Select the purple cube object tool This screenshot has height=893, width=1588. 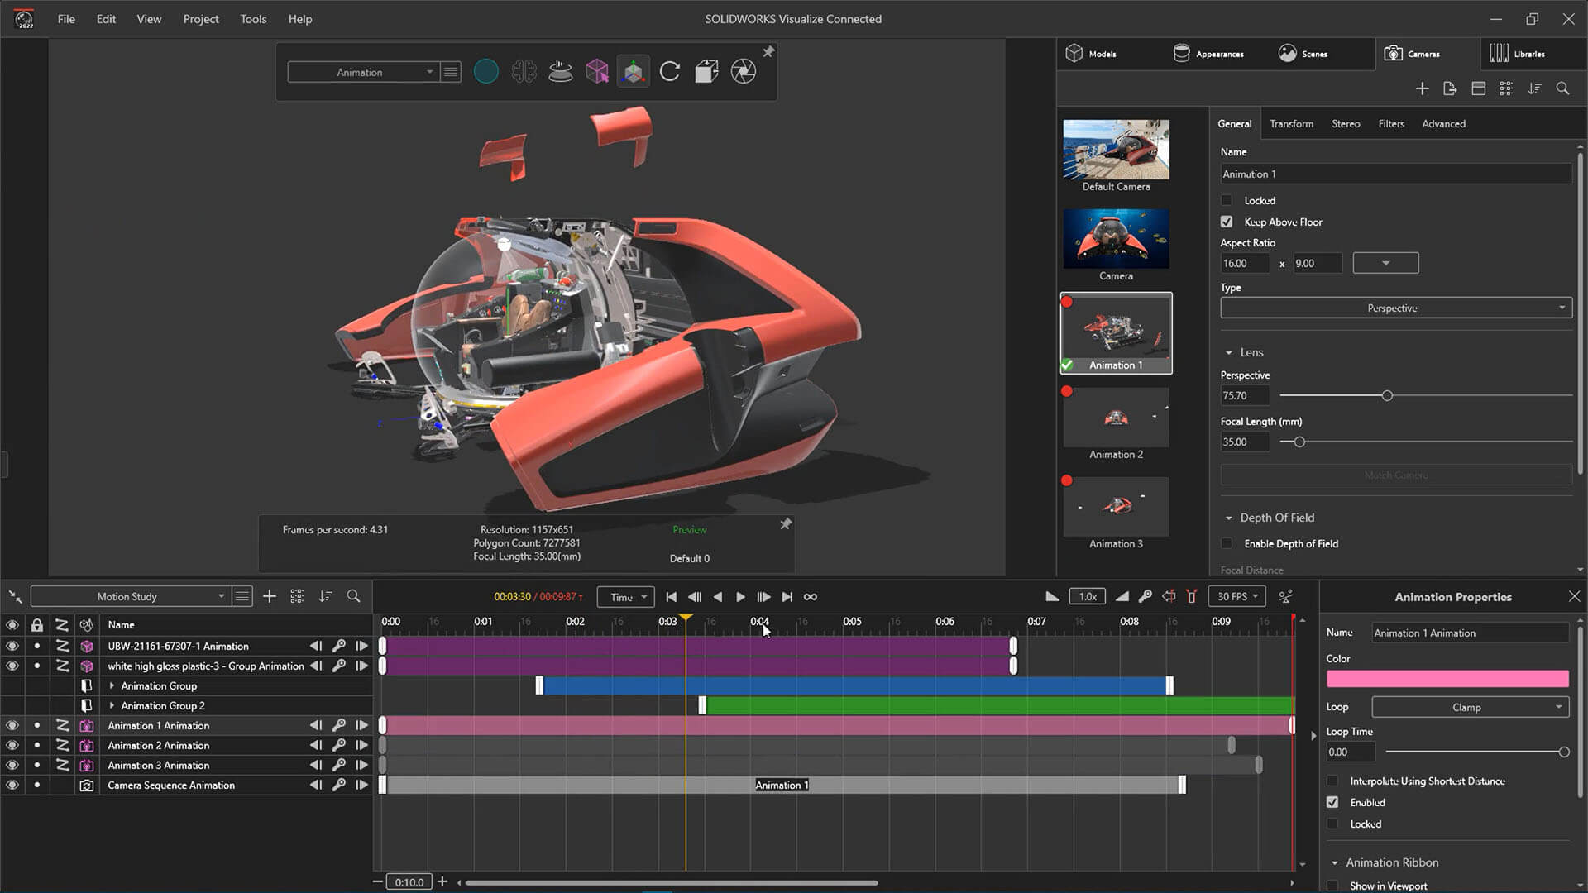coord(597,72)
